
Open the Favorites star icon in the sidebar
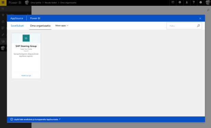3,15
